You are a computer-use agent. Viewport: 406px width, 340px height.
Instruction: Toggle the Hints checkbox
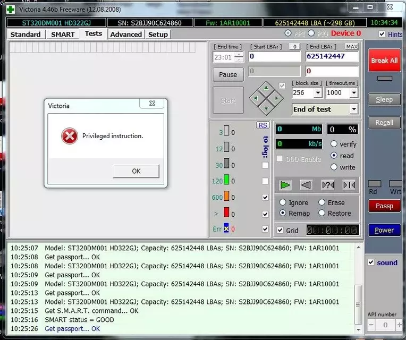click(382, 34)
